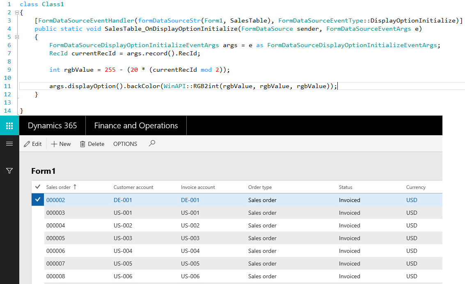The image size is (465, 284).
Task: Click customer account US-006 cell
Action: [123, 276]
